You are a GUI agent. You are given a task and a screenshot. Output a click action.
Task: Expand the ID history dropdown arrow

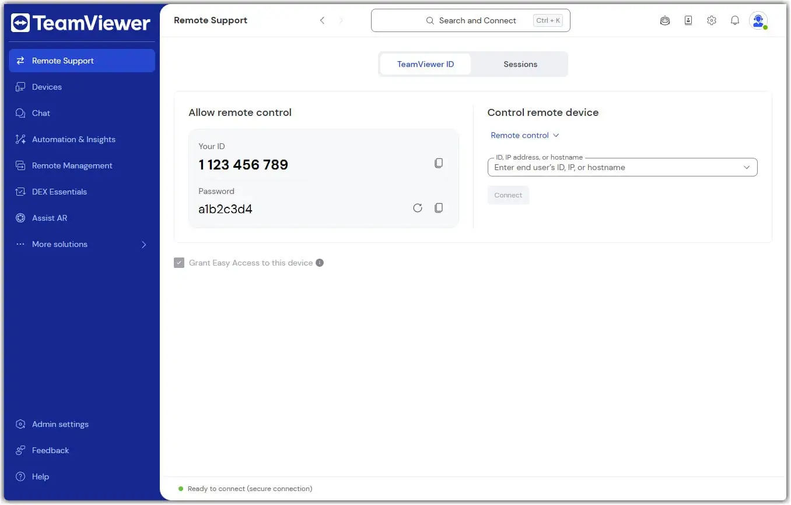click(747, 167)
